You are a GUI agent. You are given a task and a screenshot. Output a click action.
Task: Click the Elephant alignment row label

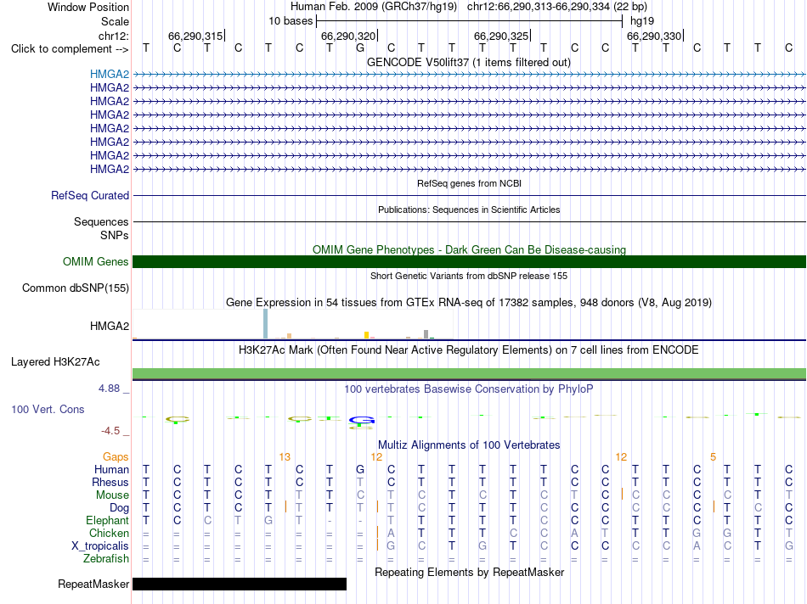point(107,520)
